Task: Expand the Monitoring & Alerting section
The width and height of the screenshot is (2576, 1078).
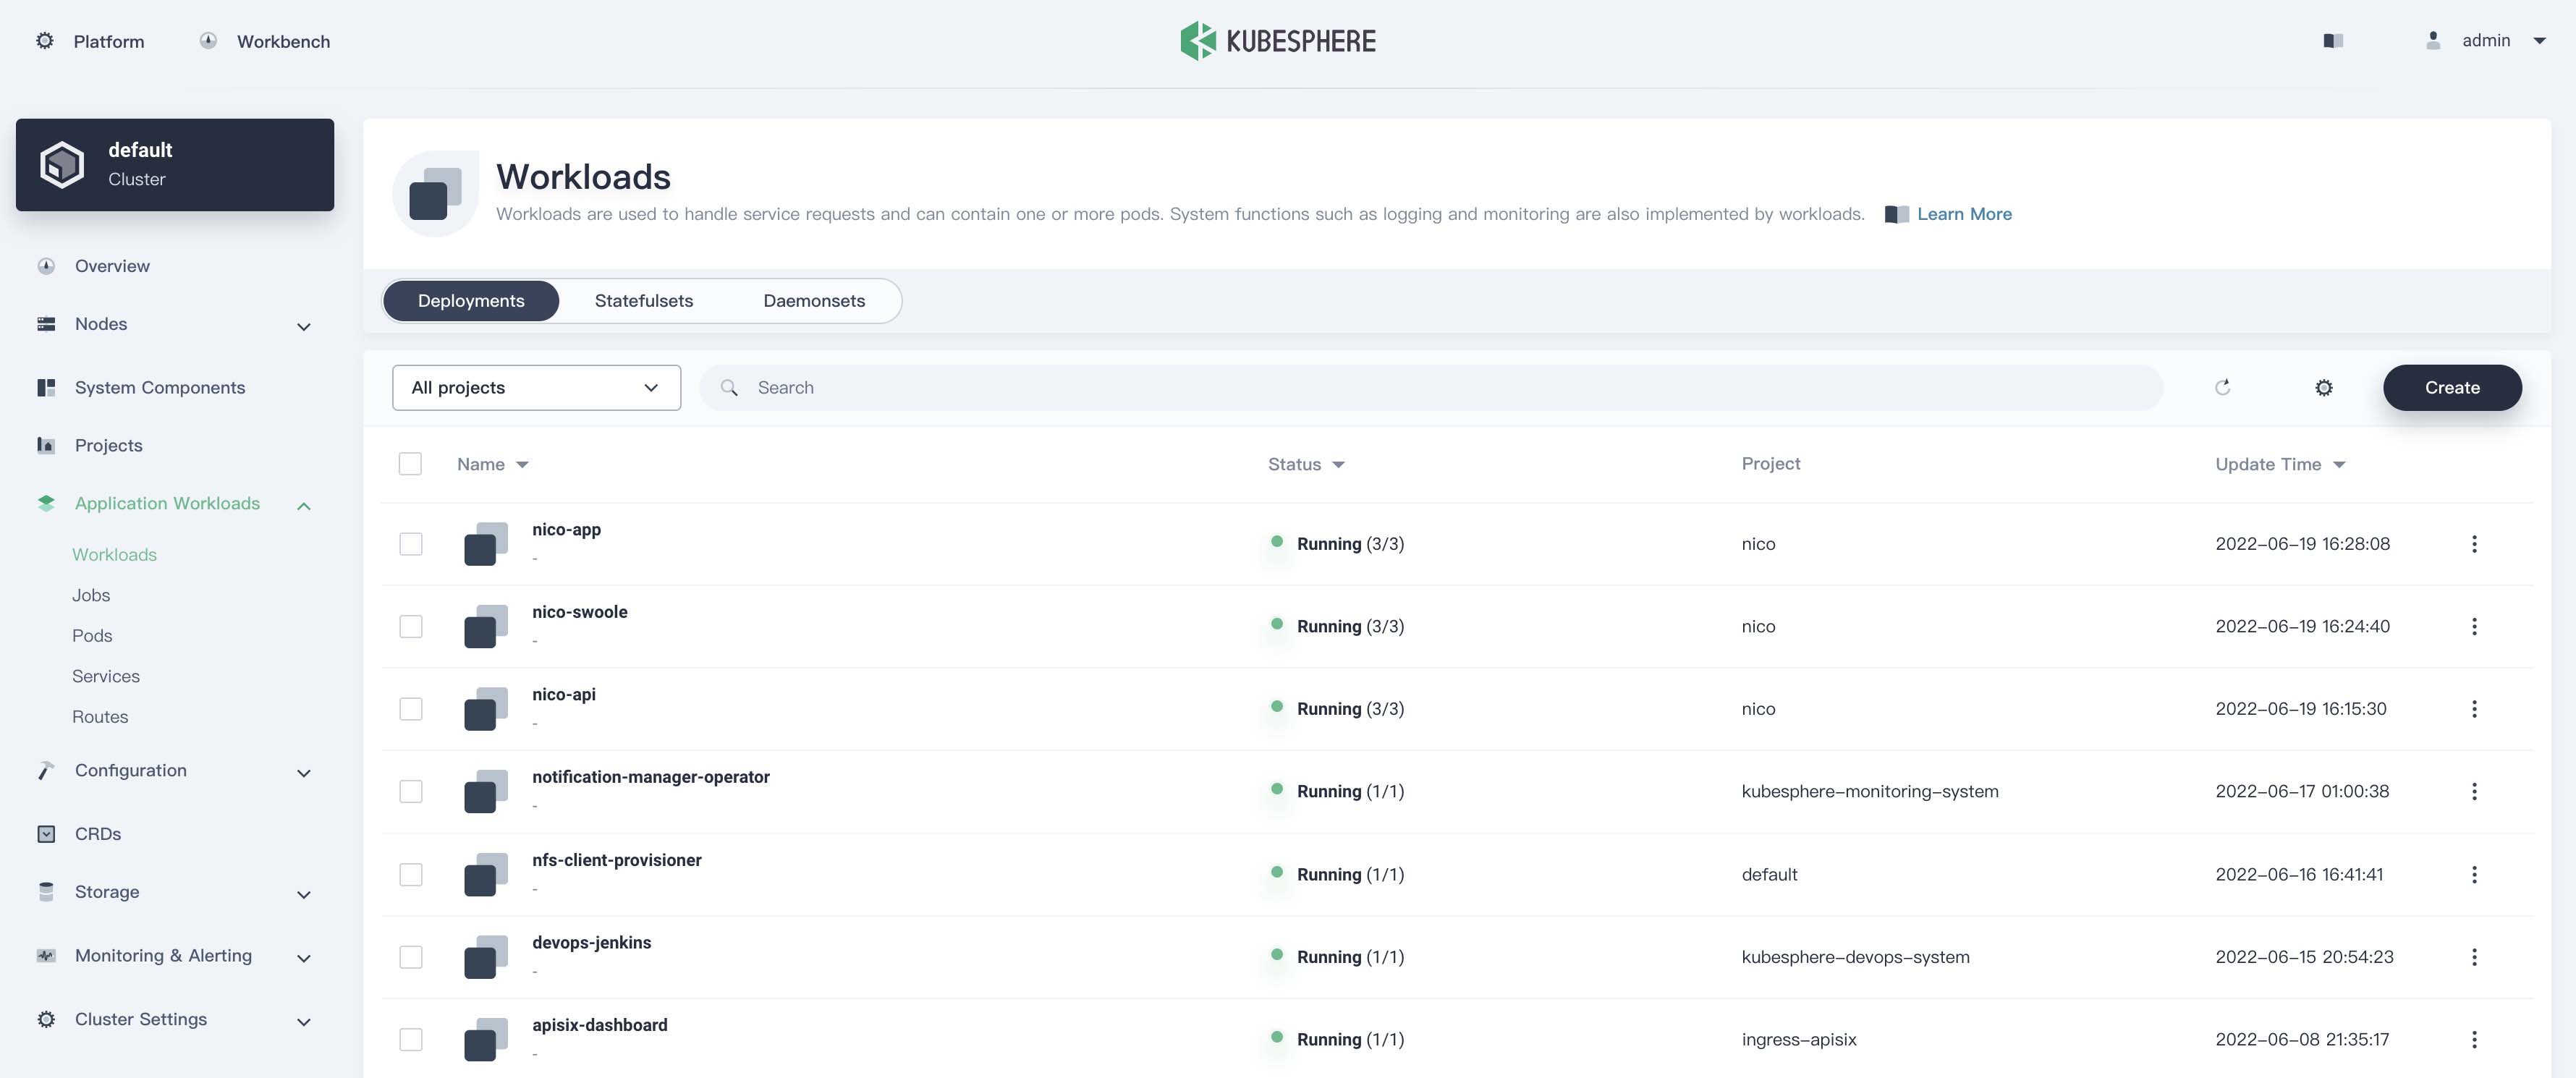Action: 304,958
